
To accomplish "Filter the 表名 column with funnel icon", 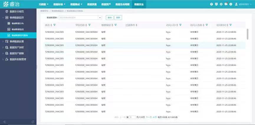I will point(55,25).
